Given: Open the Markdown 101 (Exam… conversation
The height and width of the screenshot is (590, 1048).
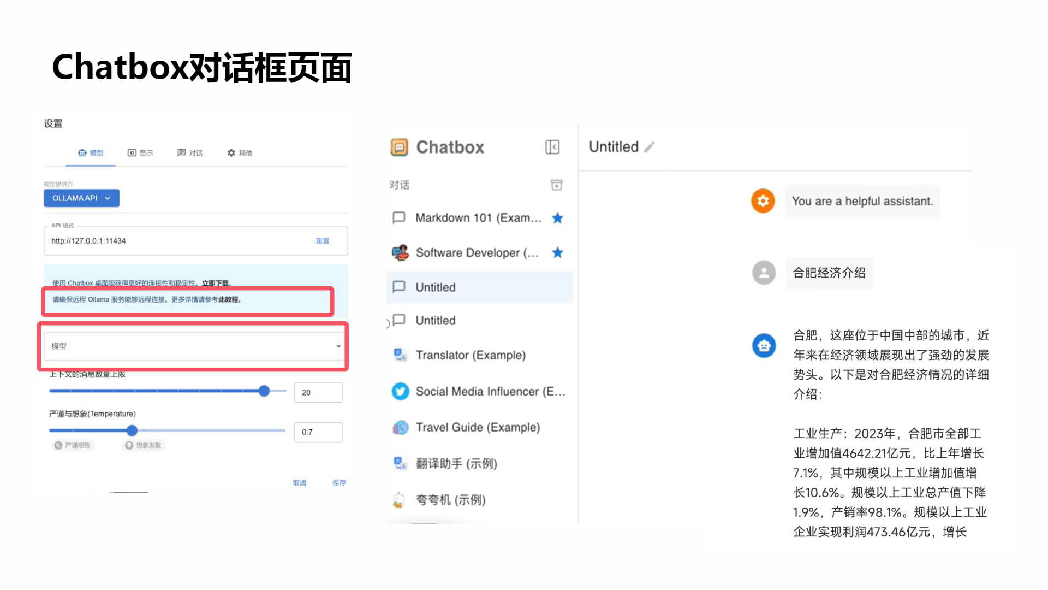Looking at the screenshot, I should [479, 218].
